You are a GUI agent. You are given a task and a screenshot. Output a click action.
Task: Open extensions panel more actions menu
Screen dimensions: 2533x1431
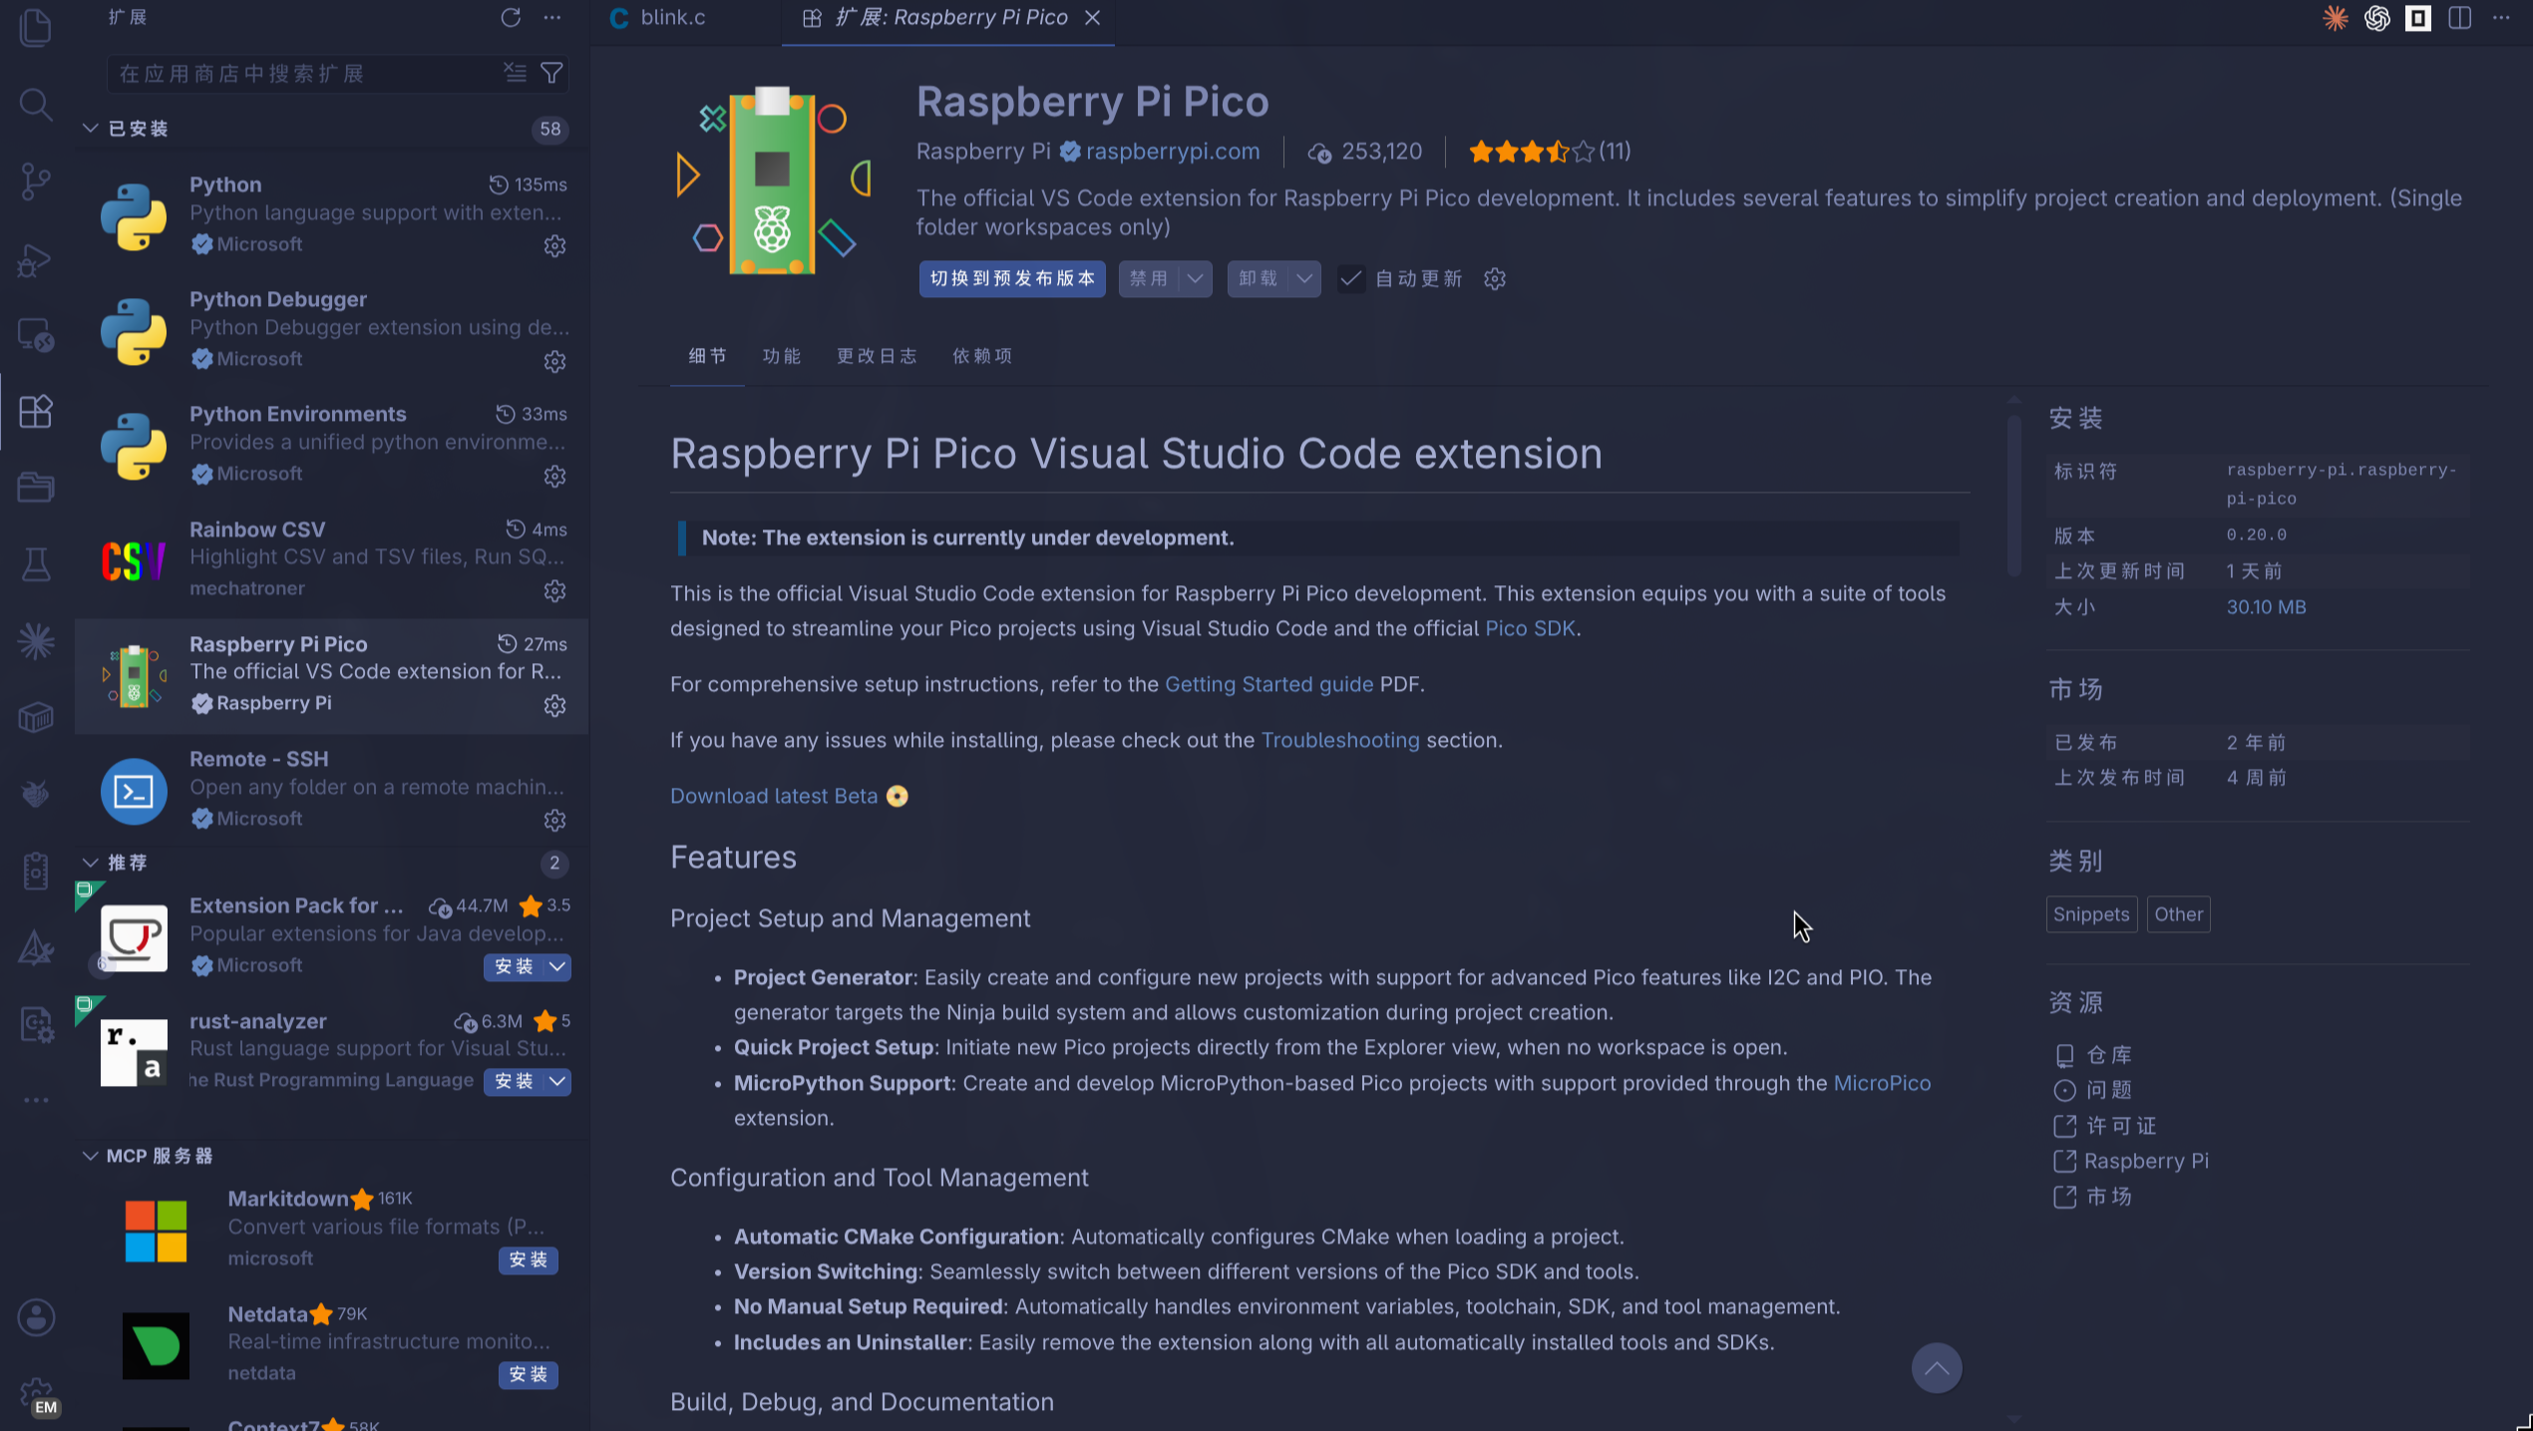click(x=552, y=17)
